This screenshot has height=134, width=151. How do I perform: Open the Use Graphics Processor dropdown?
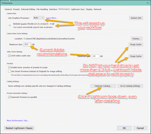click(x=39, y=18)
